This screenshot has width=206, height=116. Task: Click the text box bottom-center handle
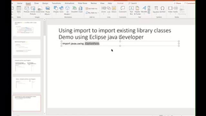(x=120, y=46)
